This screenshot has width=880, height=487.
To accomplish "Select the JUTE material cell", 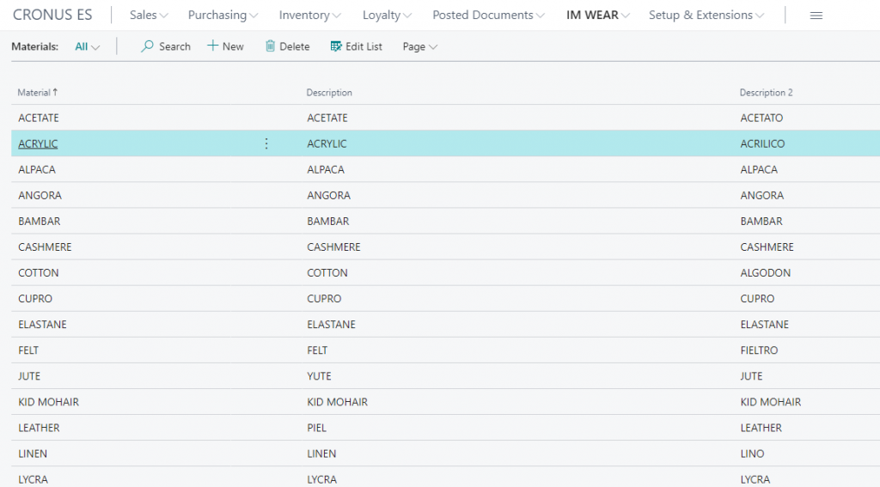I will [28, 376].
